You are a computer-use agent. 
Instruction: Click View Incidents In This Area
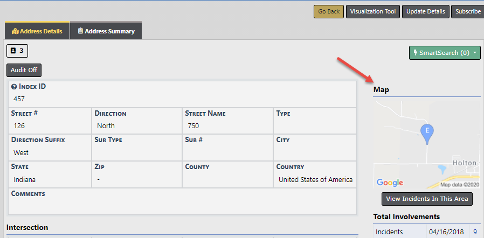pos(427,199)
